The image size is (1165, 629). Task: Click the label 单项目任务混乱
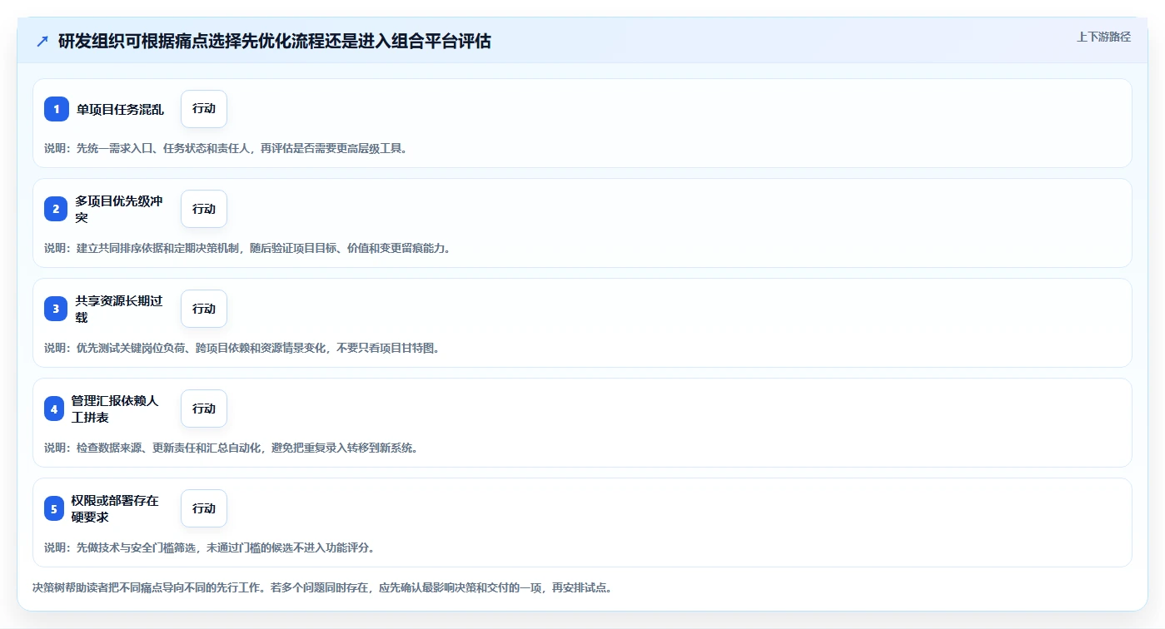click(121, 109)
